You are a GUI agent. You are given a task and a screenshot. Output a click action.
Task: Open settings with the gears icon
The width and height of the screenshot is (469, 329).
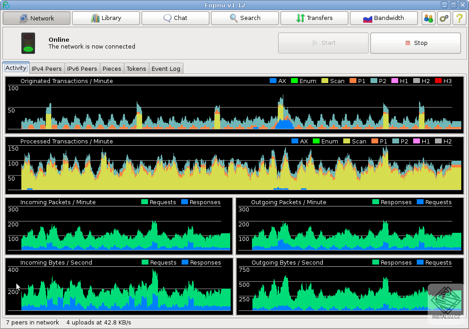444,18
